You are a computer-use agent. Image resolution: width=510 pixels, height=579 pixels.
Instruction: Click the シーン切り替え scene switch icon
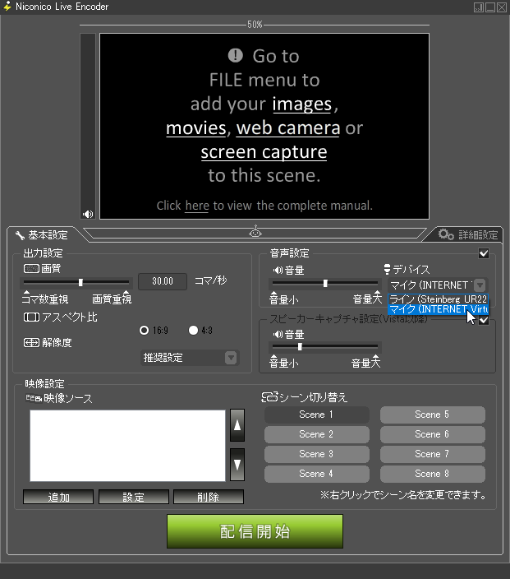point(269,397)
